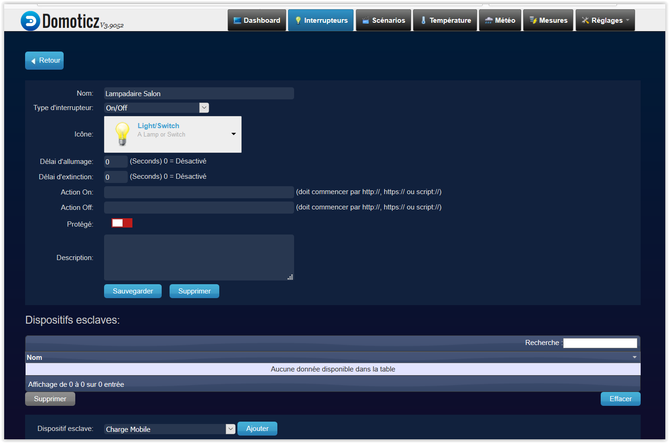Toggle the Protégé switch
Image resolution: width=669 pixels, height=443 pixels.
(122, 223)
